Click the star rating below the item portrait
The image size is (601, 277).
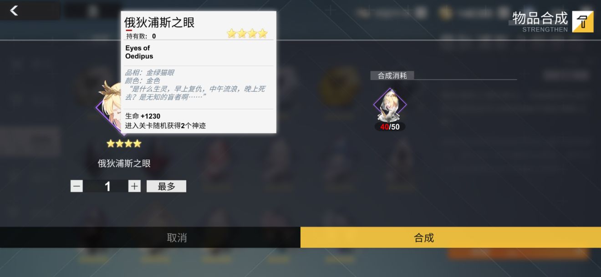pyautogui.click(x=124, y=144)
